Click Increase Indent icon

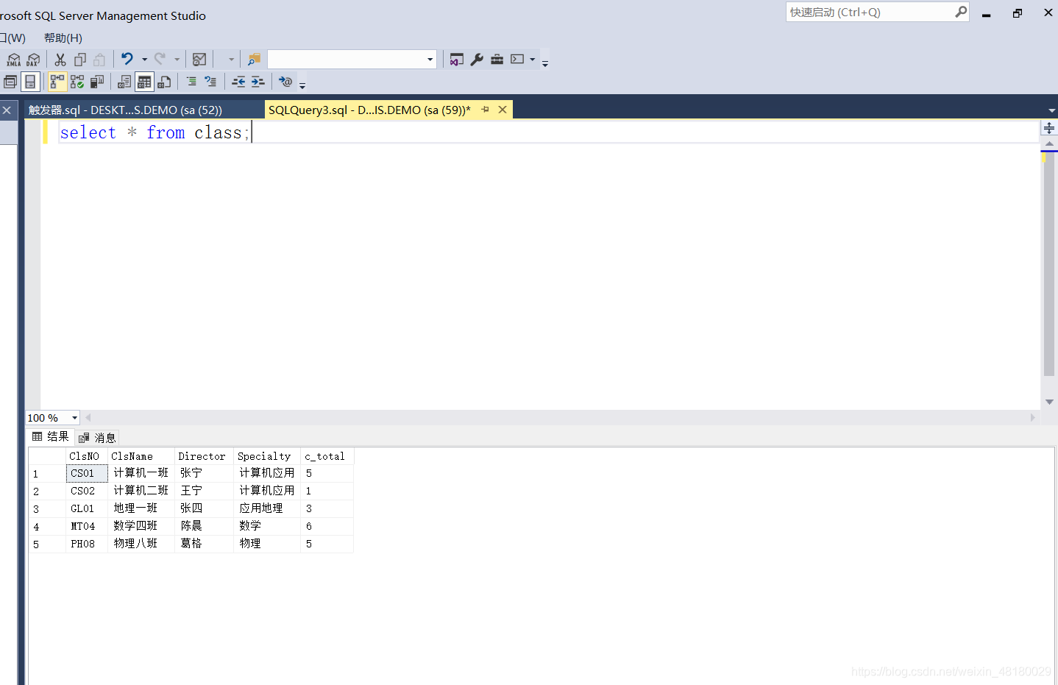pyautogui.click(x=258, y=82)
